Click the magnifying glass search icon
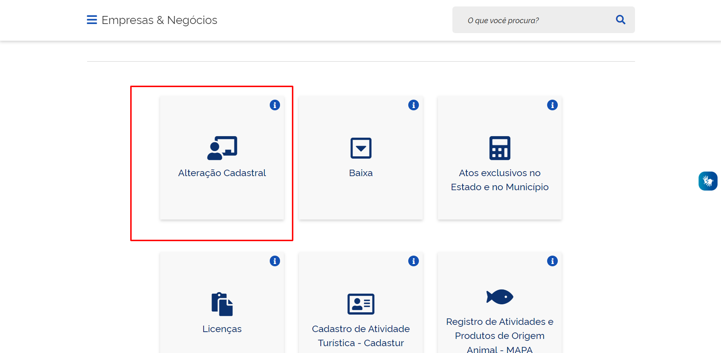Screen dimensions: 721x353 621,19
